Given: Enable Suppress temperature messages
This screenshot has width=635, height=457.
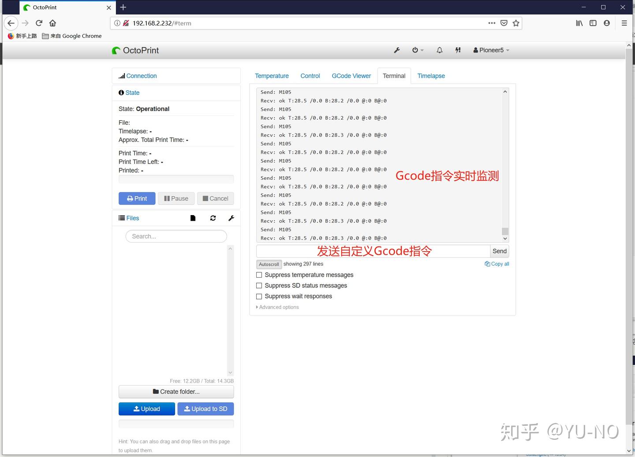Looking at the screenshot, I should click(x=259, y=275).
